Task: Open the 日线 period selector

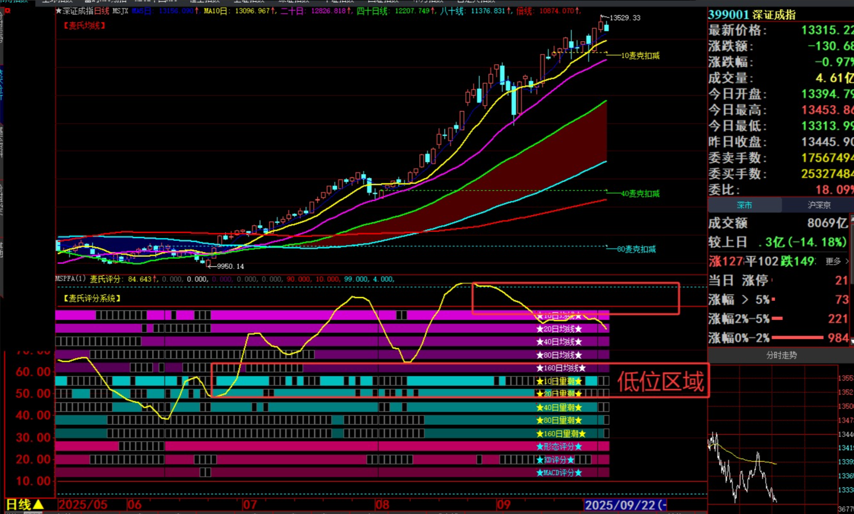Action: [24, 504]
